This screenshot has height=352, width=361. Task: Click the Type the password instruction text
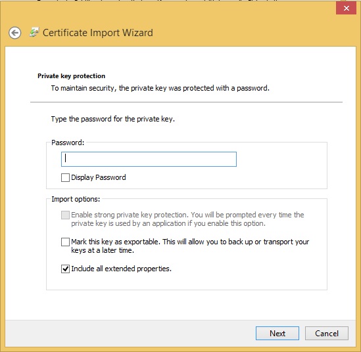[113, 119]
